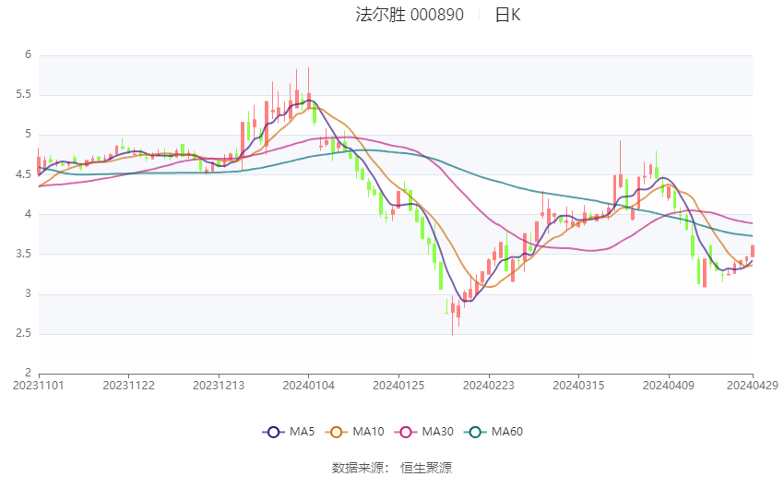
Task: Select the x-axis date label 20240409
Action: (669, 386)
